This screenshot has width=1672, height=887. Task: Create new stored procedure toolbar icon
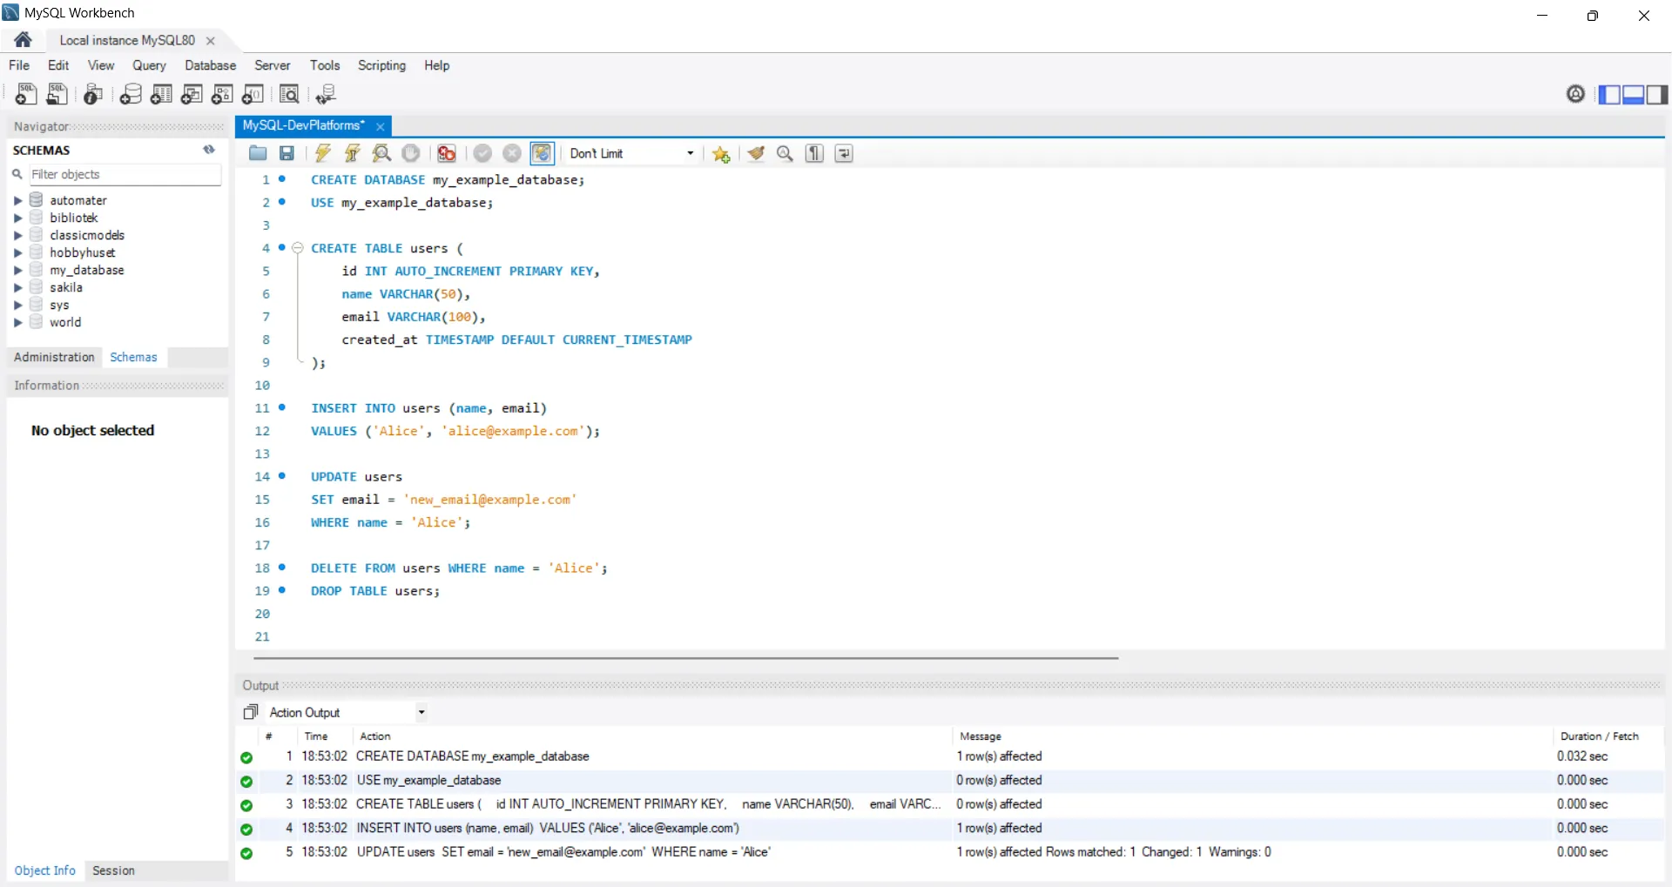pyautogui.click(x=222, y=94)
